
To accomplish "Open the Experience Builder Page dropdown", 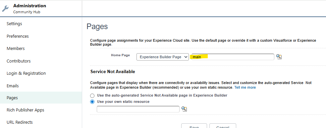I will (163, 57).
